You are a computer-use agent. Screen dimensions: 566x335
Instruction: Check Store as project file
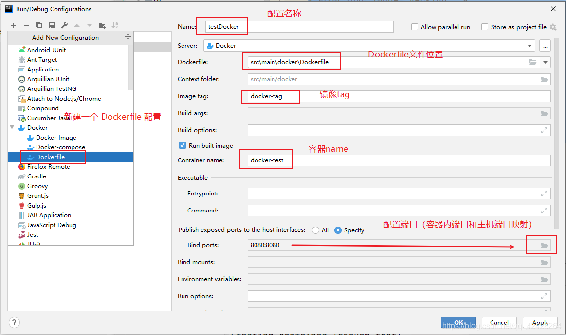[485, 27]
